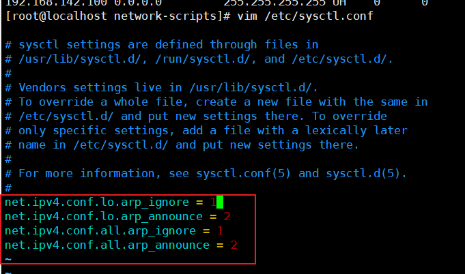Image resolution: width=465 pixels, height=274 pixels.
Task: Click the vim /etc/sysctl.conf command text
Action: (305, 16)
